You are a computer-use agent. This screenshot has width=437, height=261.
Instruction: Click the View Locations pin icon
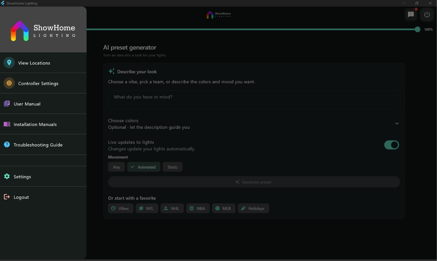9,63
